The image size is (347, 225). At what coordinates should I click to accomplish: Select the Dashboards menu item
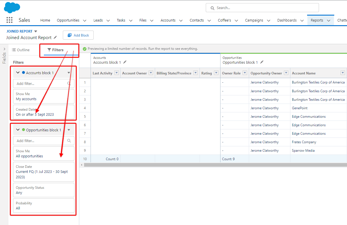tap(288, 20)
